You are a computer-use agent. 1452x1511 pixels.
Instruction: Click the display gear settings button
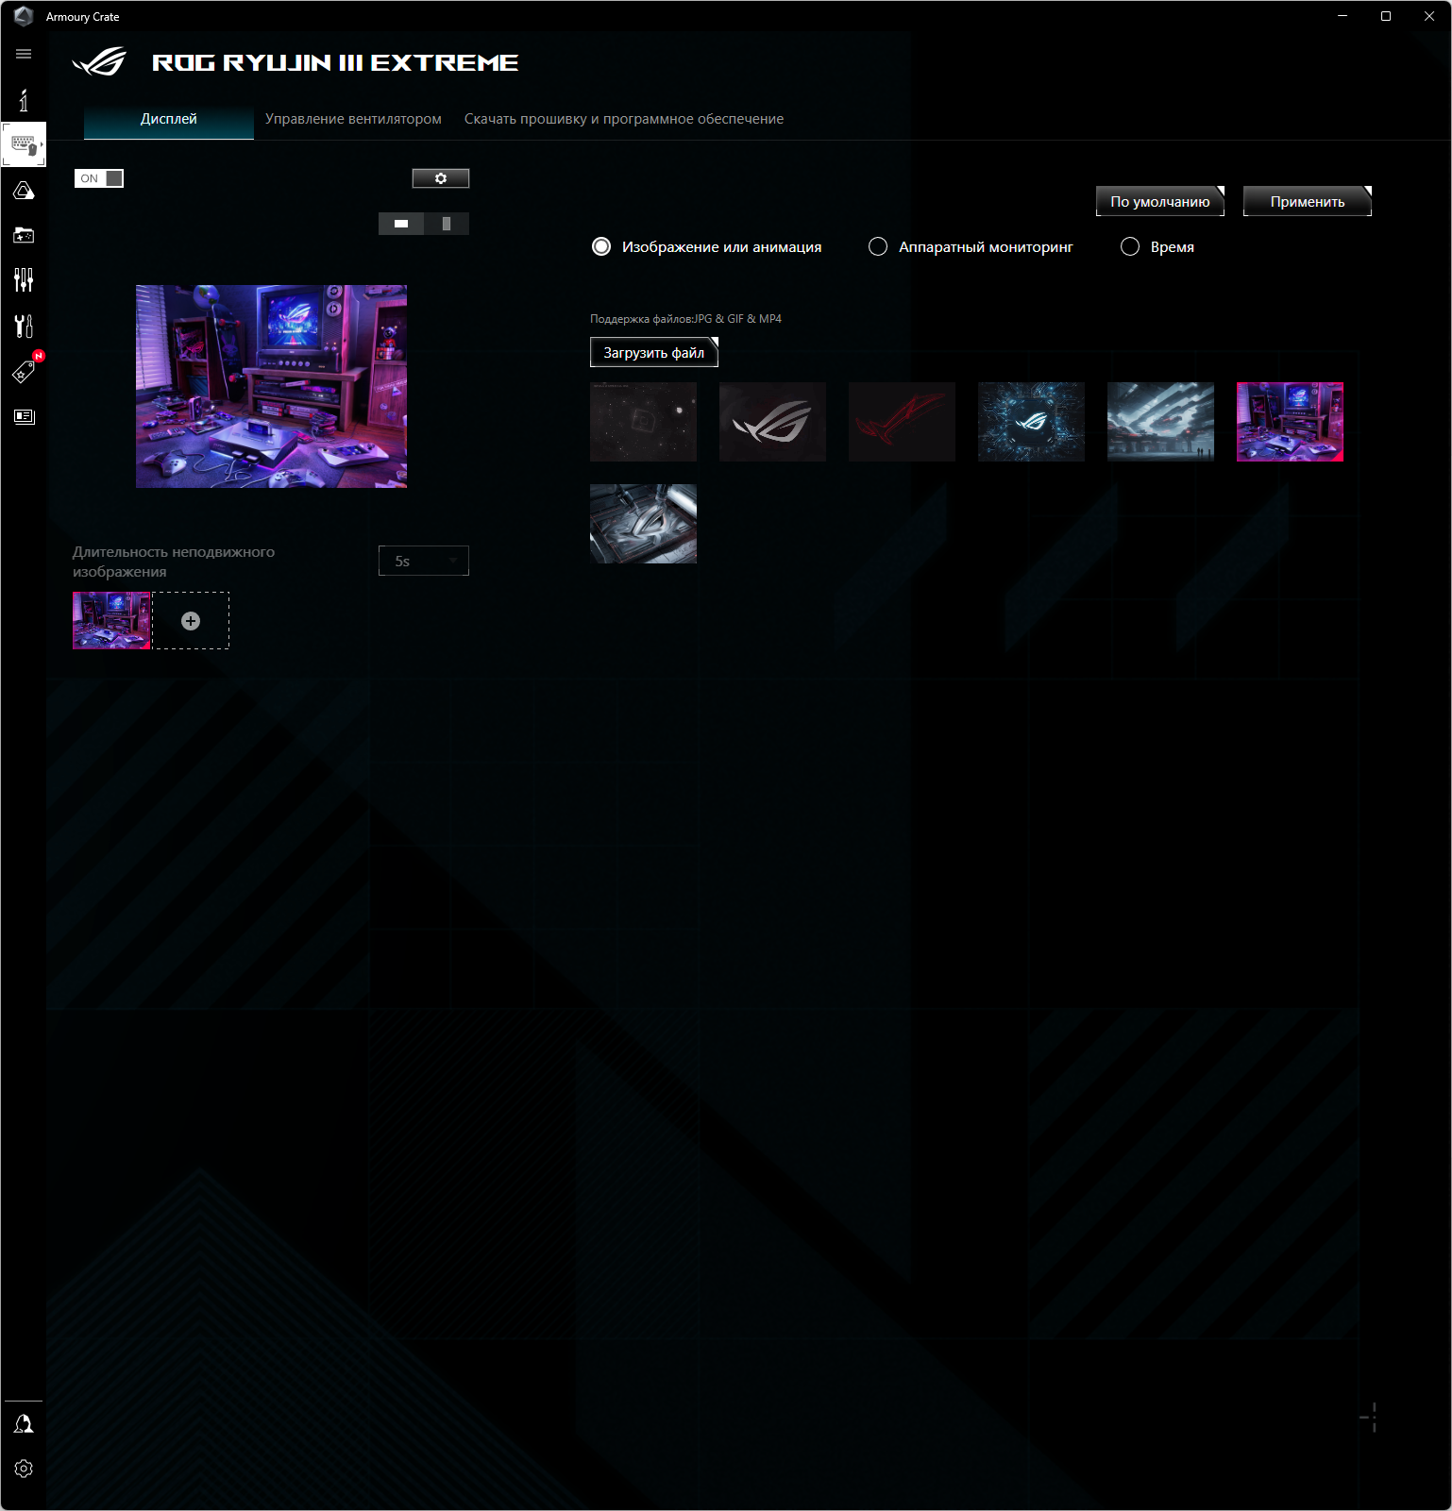click(441, 178)
